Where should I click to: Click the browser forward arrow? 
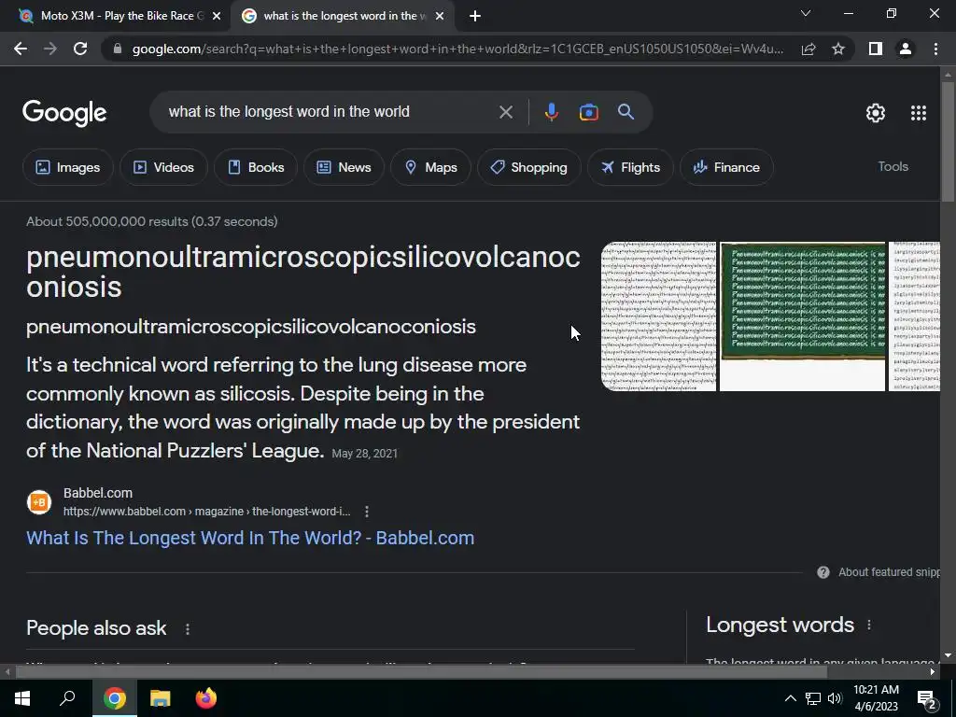tap(50, 49)
